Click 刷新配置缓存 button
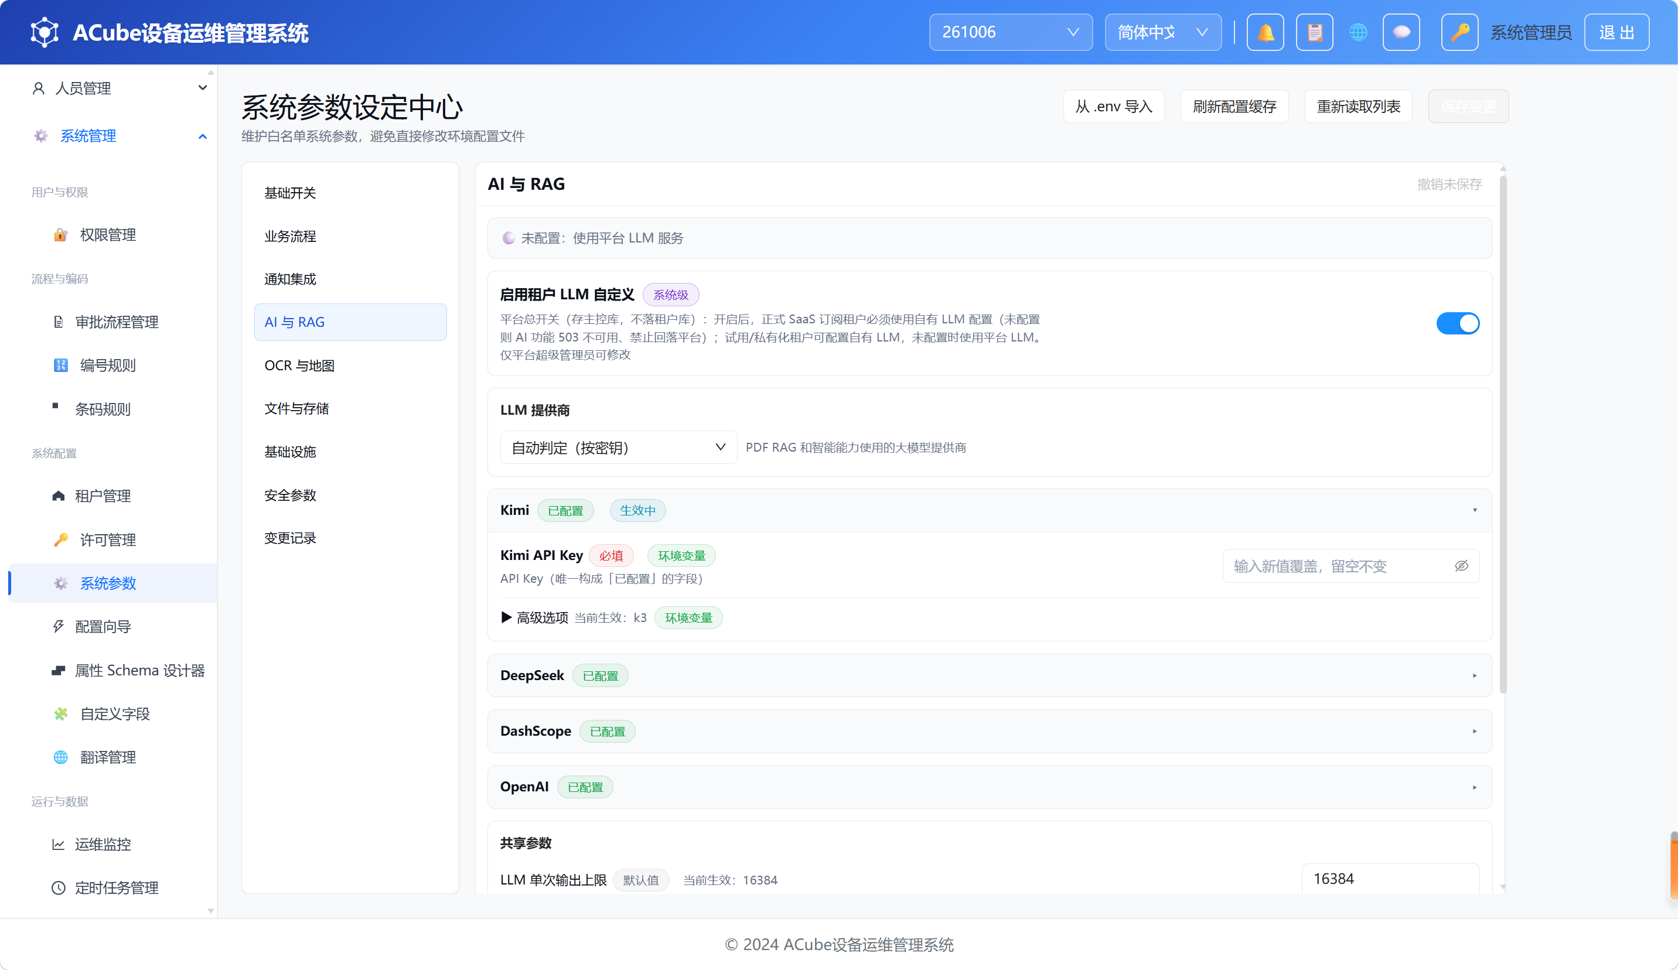This screenshot has width=1678, height=970. coord(1234,107)
